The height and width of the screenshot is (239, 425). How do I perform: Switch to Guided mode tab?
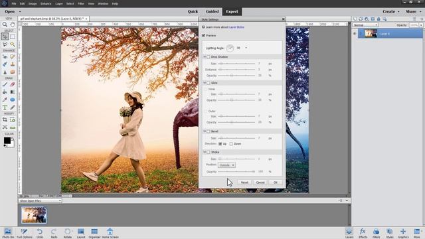pyautogui.click(x=212, y=12)
